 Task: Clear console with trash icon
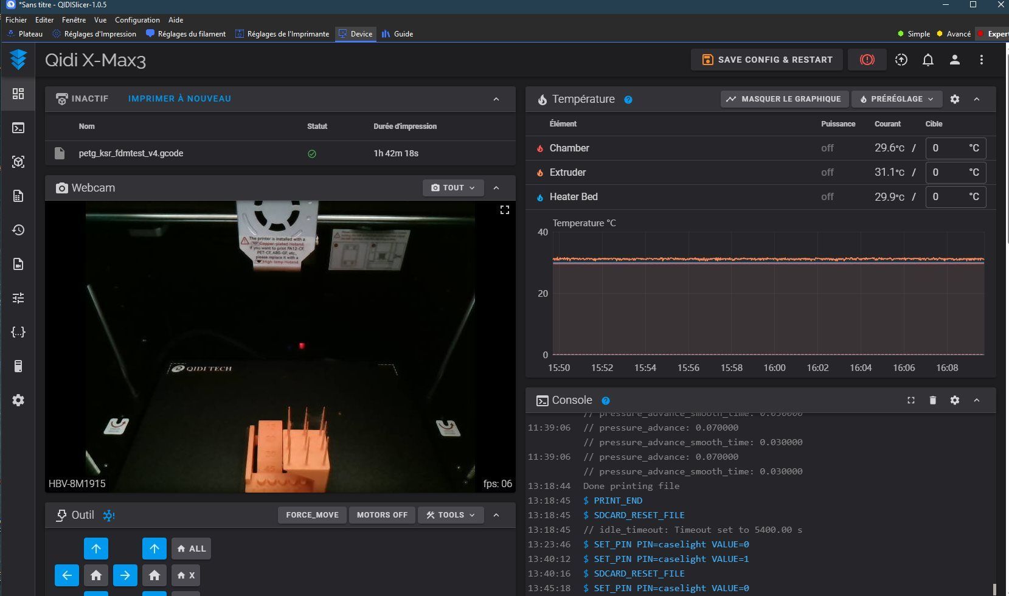tap(932, 400)
